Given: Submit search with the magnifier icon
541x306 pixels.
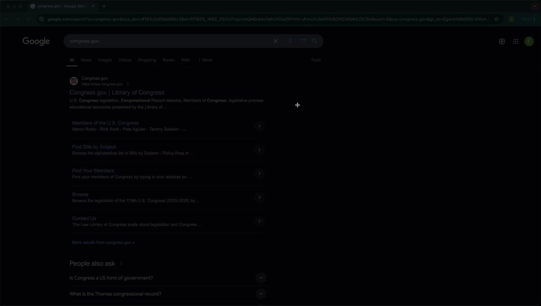Looking at the screenshot, I should [x=314, y=41].
